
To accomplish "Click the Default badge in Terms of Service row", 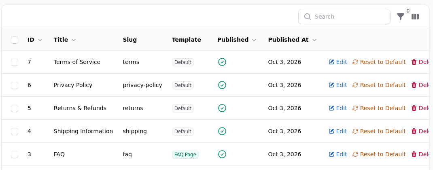I will [183, 62].
